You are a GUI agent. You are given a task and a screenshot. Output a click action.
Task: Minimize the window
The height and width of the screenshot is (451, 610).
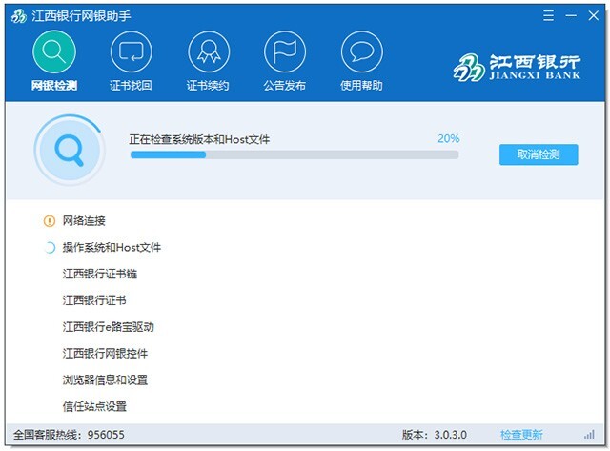tap(571, 15)
